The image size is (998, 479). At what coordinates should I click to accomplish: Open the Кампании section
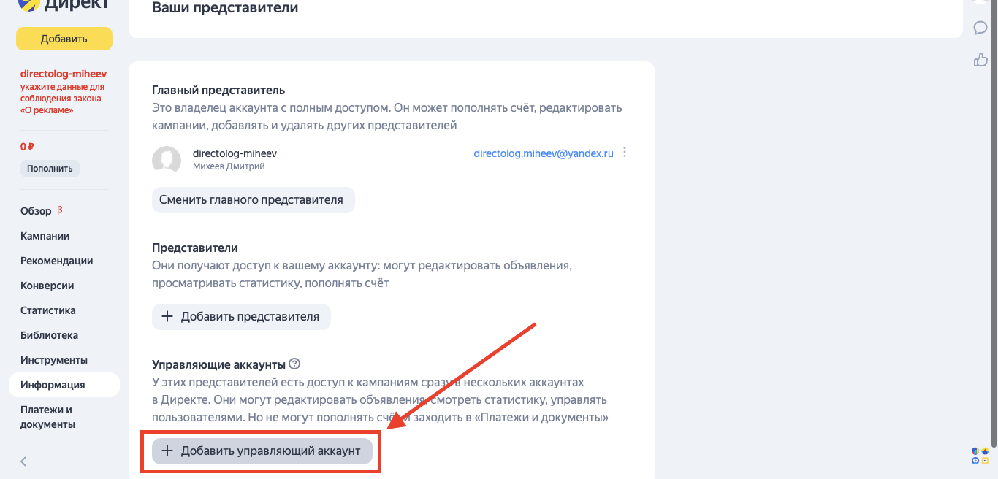pyautogui.click(x=45, y=236)
